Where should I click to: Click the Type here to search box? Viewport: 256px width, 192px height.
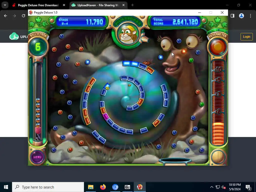(x=48, y=187)
